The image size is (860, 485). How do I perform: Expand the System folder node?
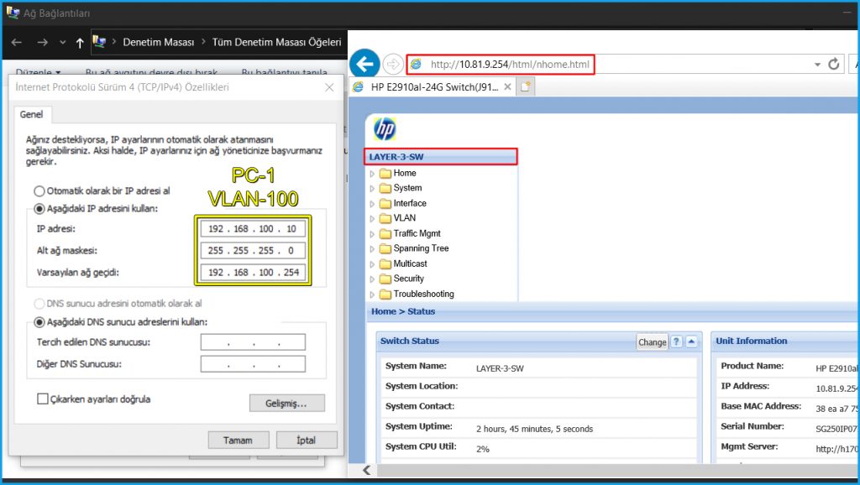[372, 189]
